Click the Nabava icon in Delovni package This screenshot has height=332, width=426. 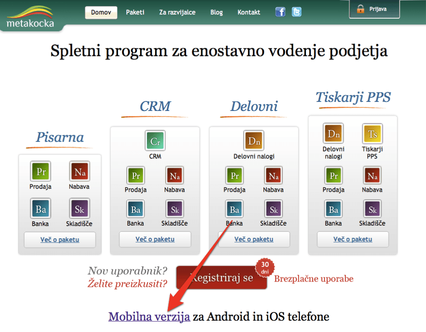tap(274, 176)
